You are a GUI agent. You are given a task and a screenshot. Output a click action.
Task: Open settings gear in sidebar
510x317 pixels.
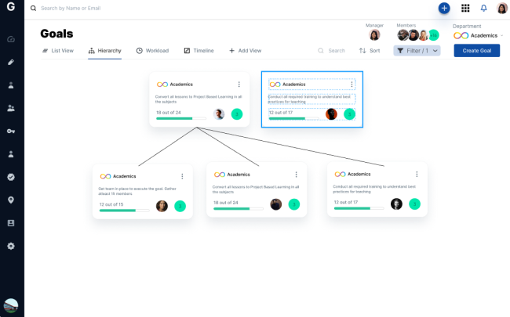pos(11,246)
